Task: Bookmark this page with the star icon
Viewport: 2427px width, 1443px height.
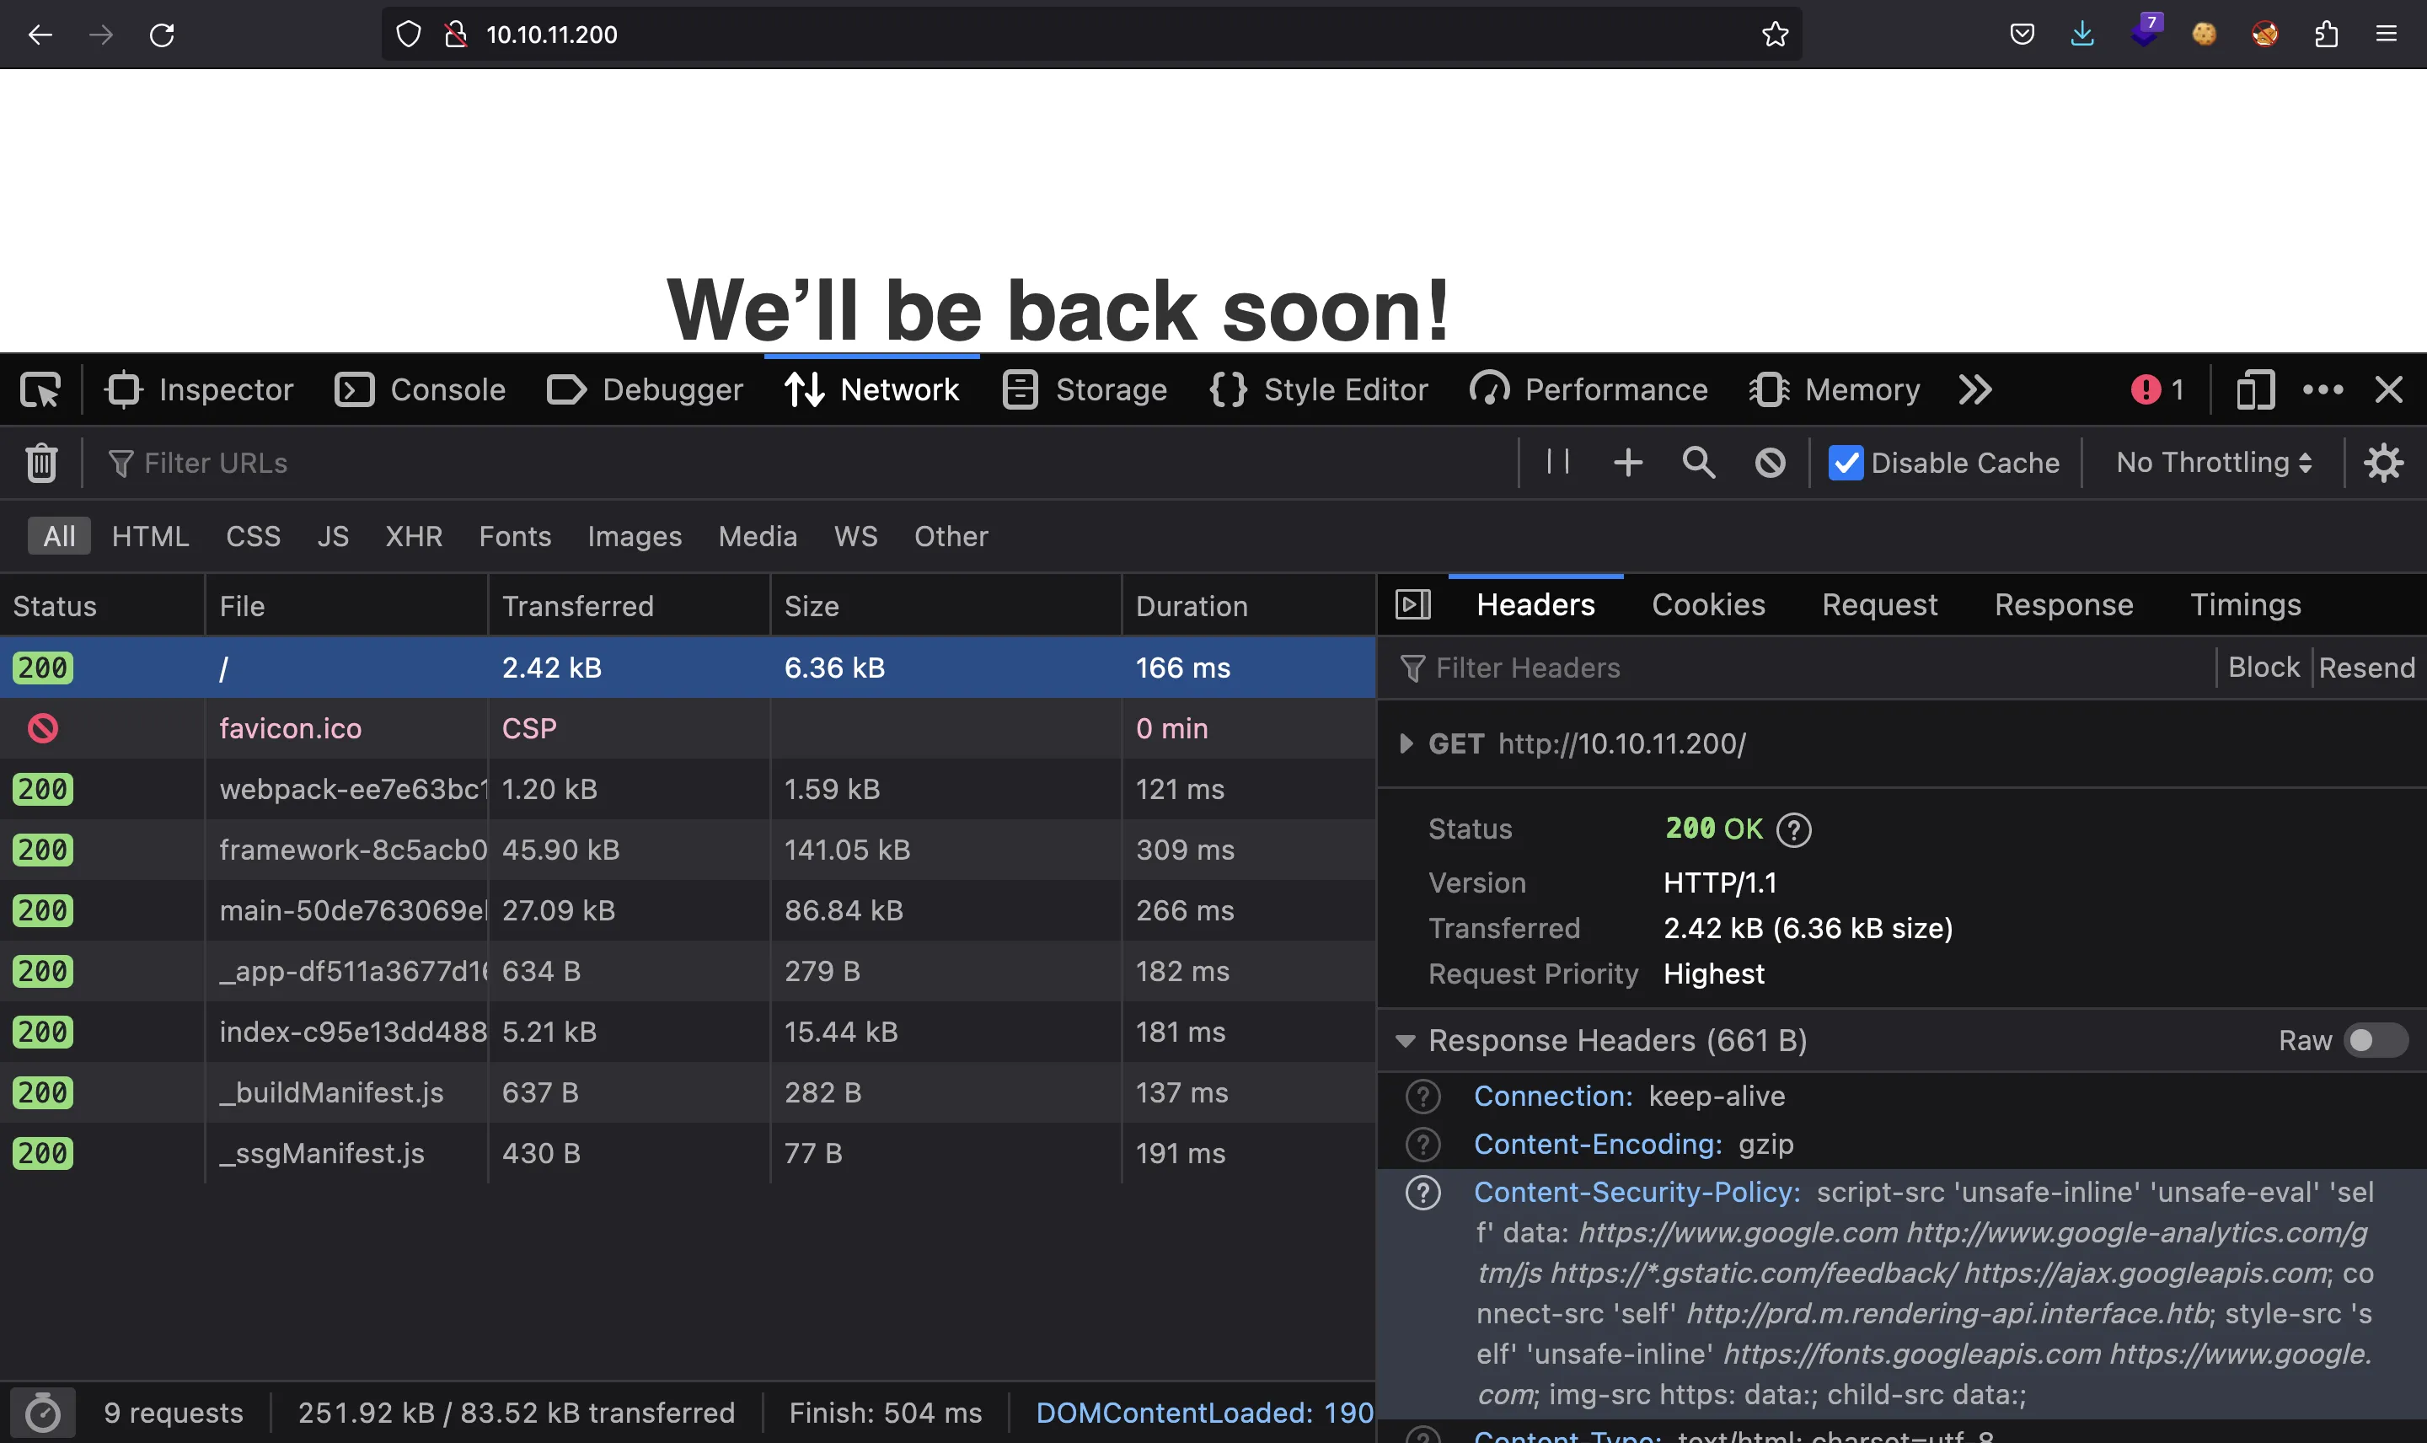Action: pos(1775,35)
